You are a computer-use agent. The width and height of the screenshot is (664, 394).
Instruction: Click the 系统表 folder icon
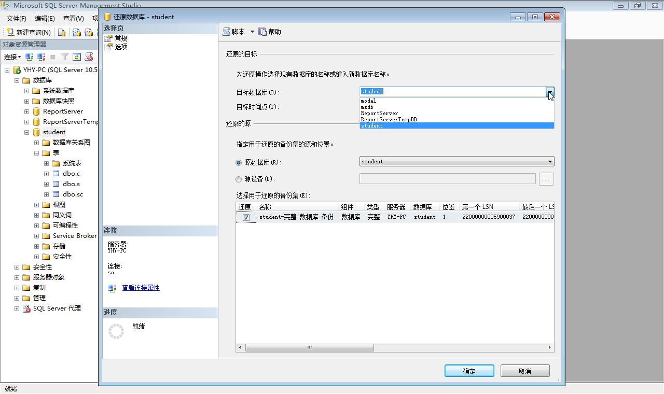[x=56, y=163]
